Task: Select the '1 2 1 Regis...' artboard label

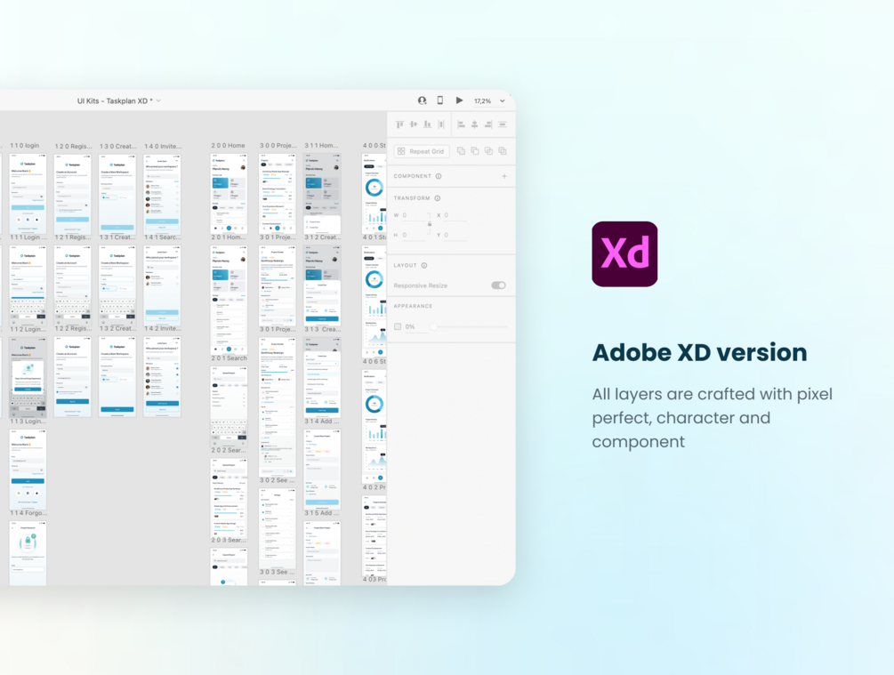Action: 73,237
